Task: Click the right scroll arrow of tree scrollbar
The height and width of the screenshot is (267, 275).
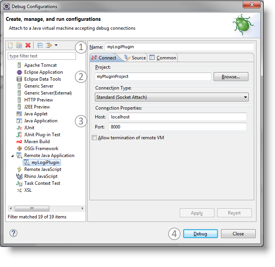Action: 83,208
